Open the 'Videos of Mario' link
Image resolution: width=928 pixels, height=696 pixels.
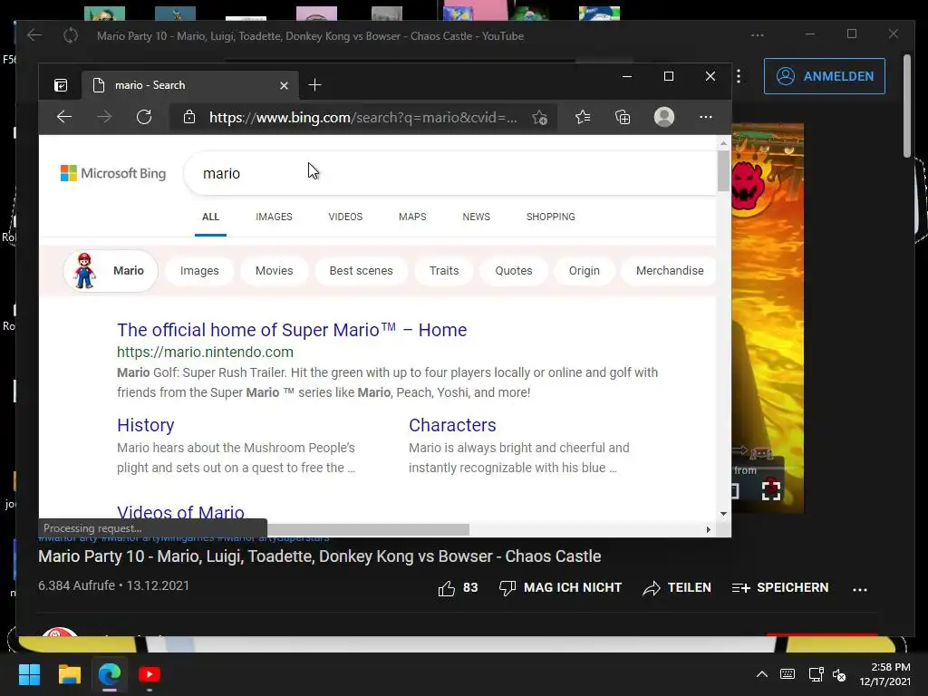180,511
